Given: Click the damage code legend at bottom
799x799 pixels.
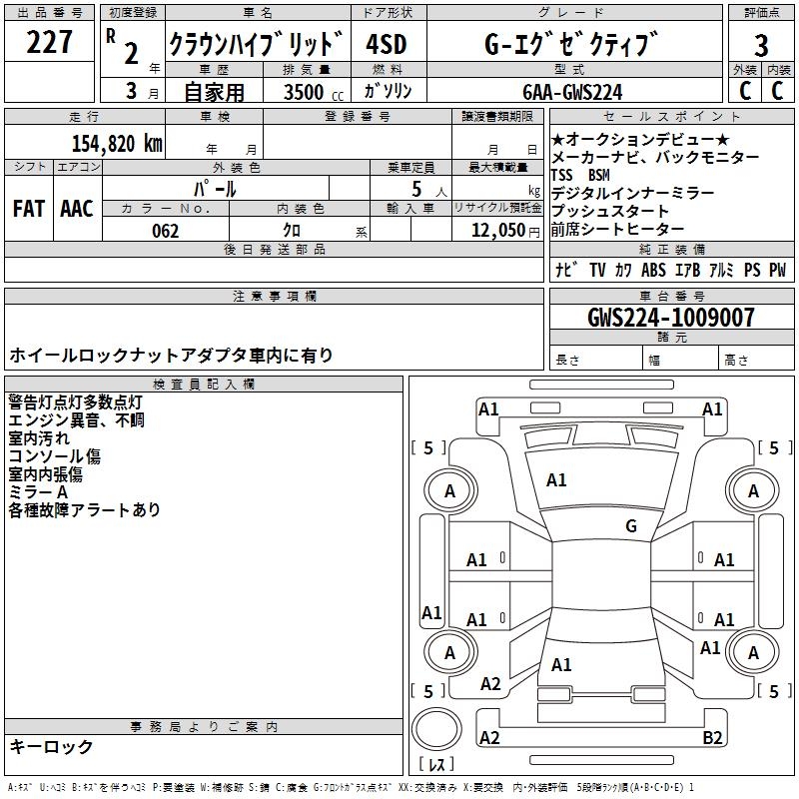Looking at the screenshot, I should coord(351,788).
